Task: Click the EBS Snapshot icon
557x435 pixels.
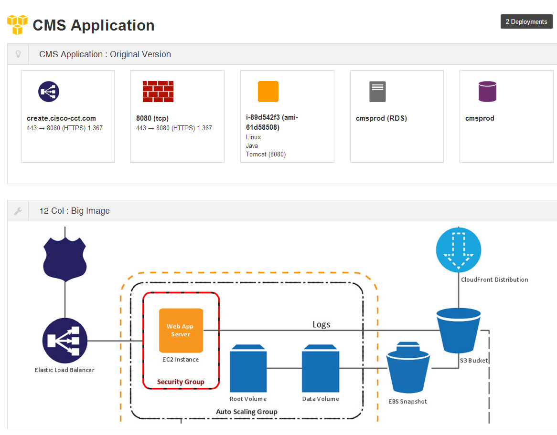Action: click(407, 370)
